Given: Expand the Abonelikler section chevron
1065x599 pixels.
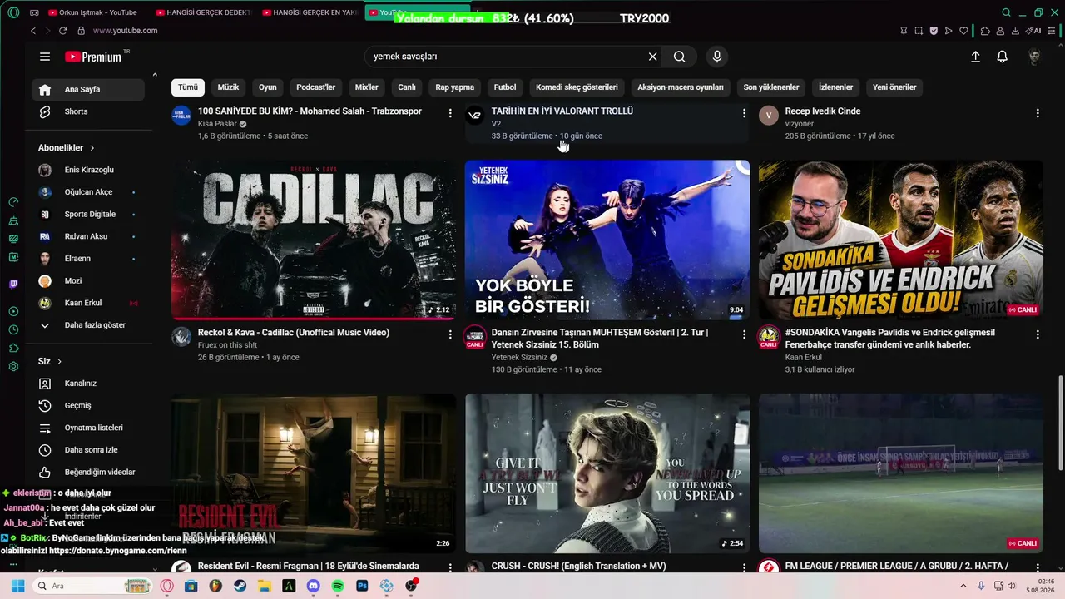Looking at the screenshot, I should 92,148.
